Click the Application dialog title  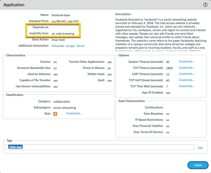14,5
